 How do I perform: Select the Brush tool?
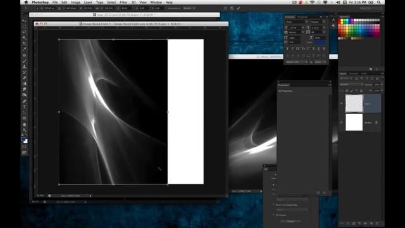point(24,61)
